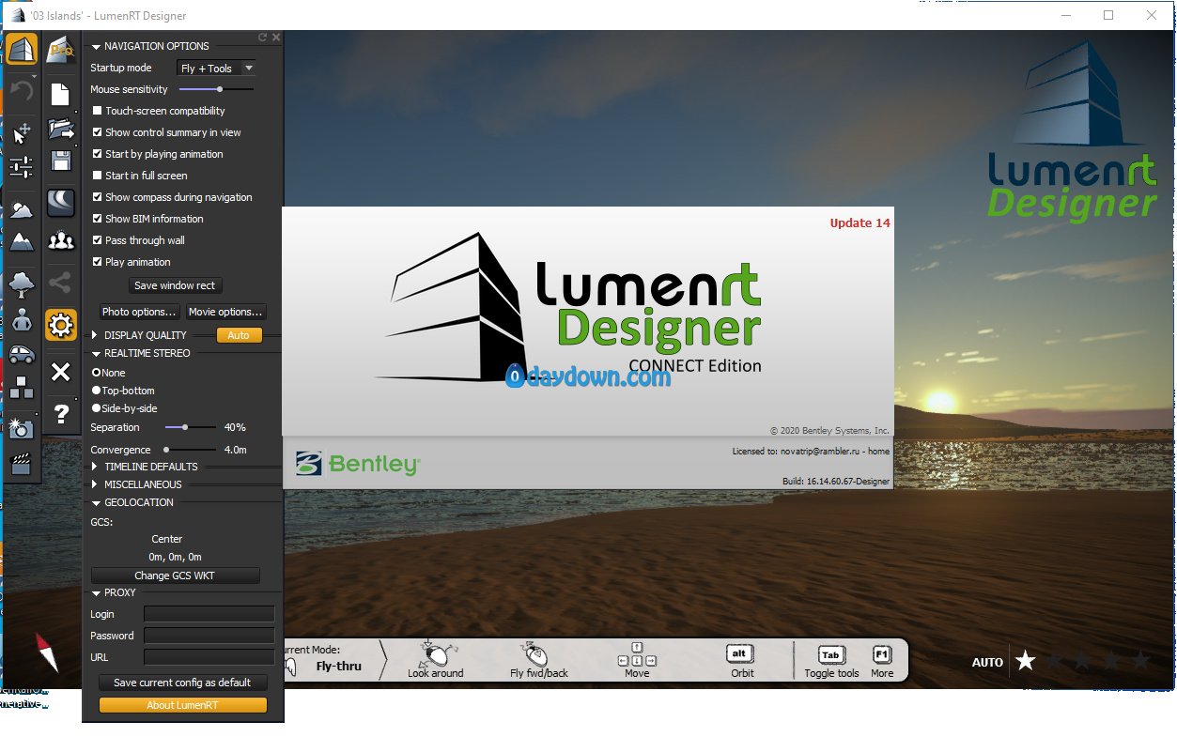Click the Toggle tools Tab key hint
The height and width of the screenshot is (752, 1177).
point(831,661)
